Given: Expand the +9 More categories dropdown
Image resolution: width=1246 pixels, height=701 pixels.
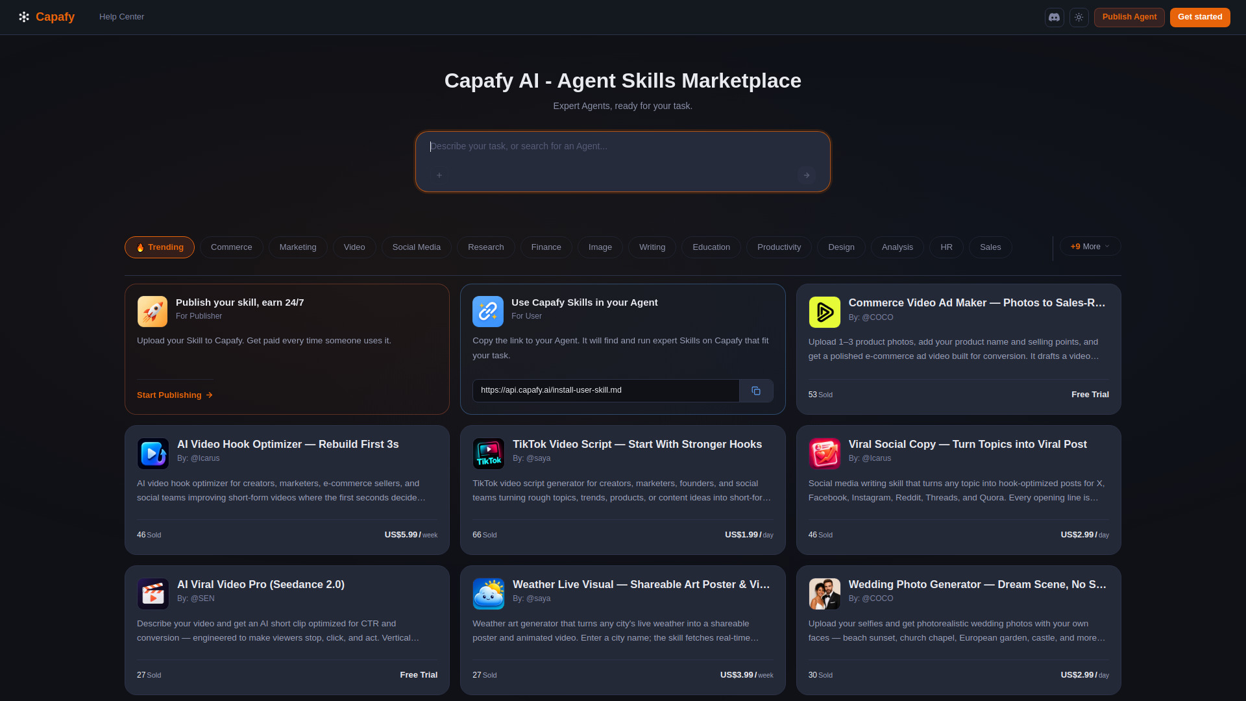Looking at the screenshot, I should coord(1090,247).
